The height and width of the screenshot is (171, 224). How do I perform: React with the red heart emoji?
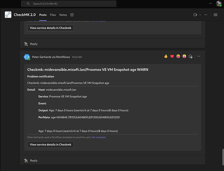pyautogui.click(x=172, y=57)
